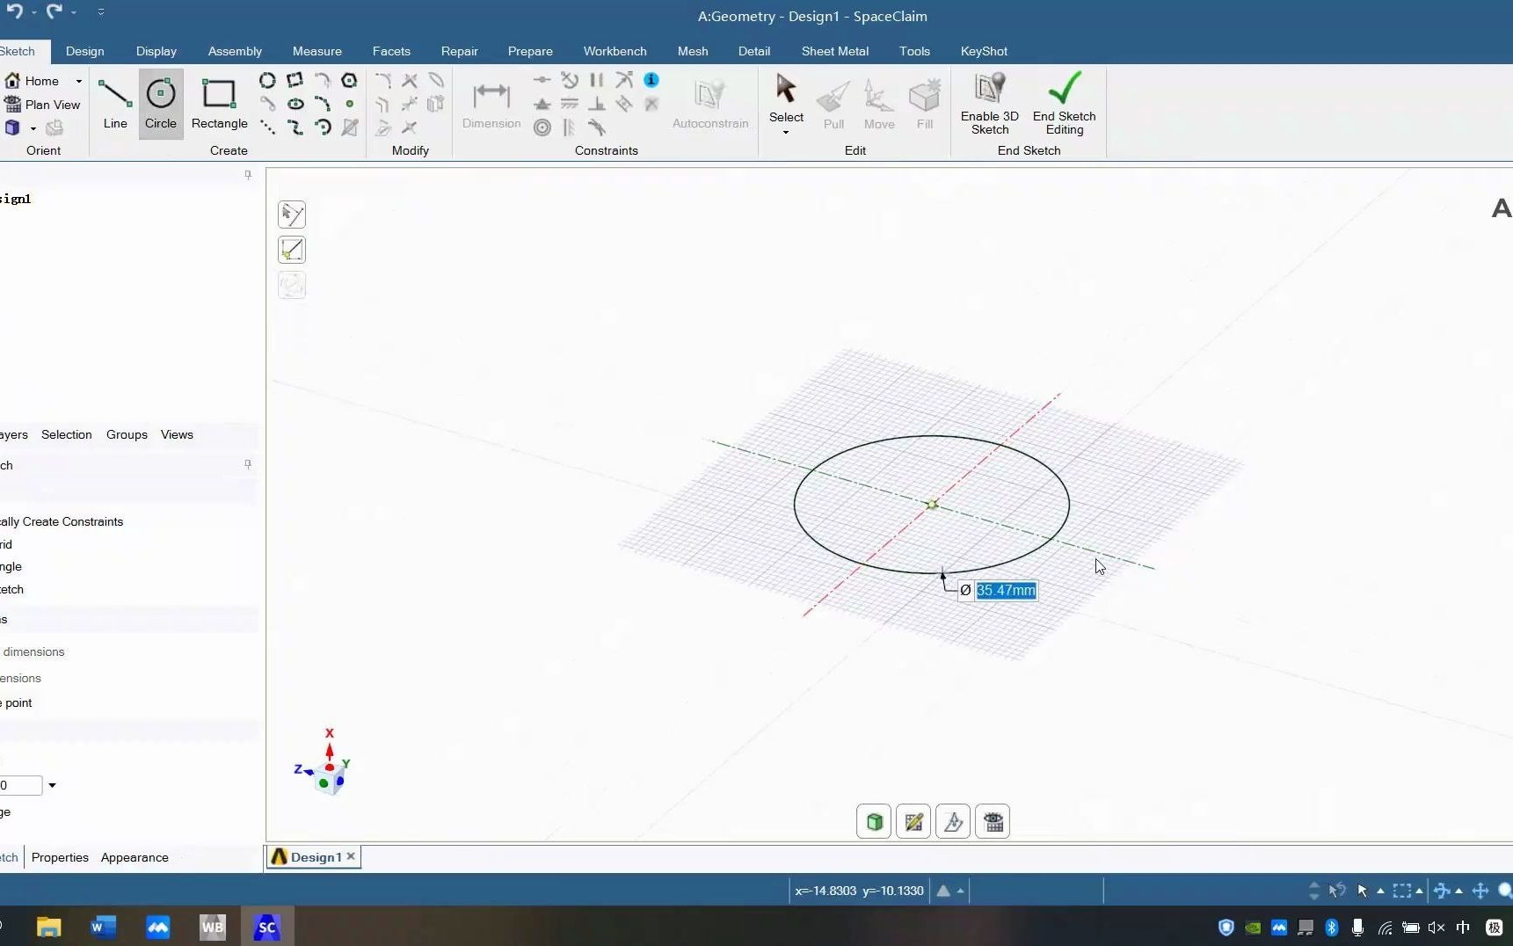Click the End Sketch Editing checkmark
The image size is (1513, 946).
(1064, 104)
